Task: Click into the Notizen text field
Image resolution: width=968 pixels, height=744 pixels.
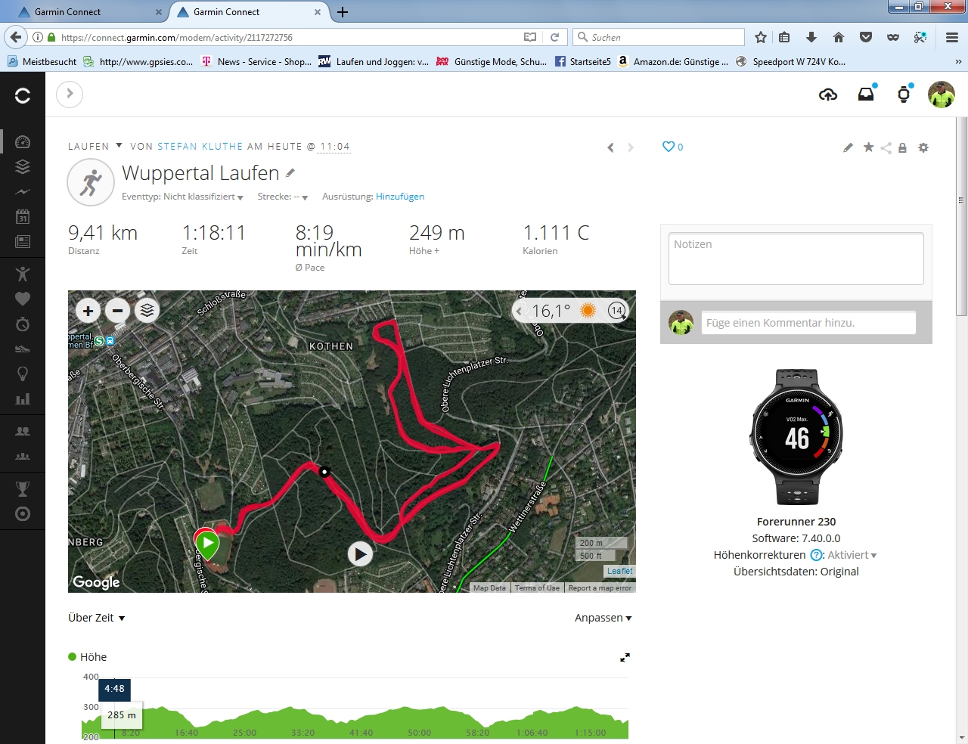Action: pos(796,259)
